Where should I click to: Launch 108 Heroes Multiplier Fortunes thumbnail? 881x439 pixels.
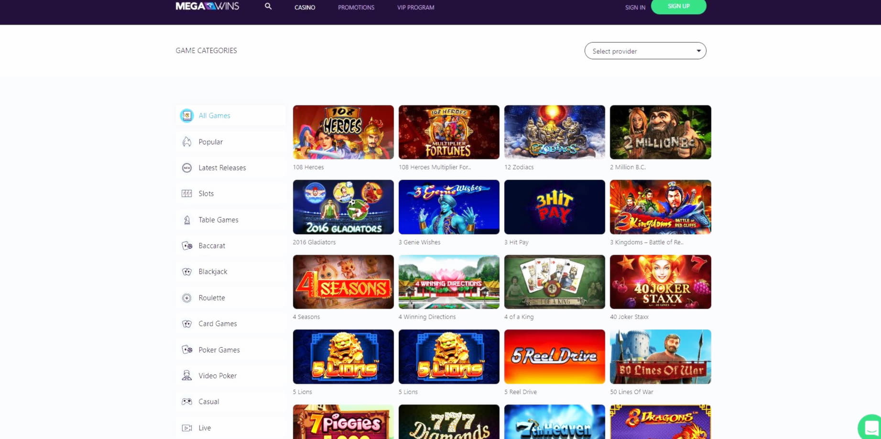[x=449, y=132]
